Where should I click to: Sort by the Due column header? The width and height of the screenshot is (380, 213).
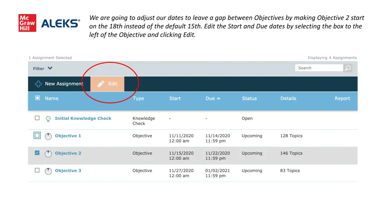[210, 98]
